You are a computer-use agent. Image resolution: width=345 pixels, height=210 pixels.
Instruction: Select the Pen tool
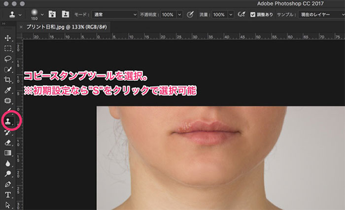pos(8,184)
